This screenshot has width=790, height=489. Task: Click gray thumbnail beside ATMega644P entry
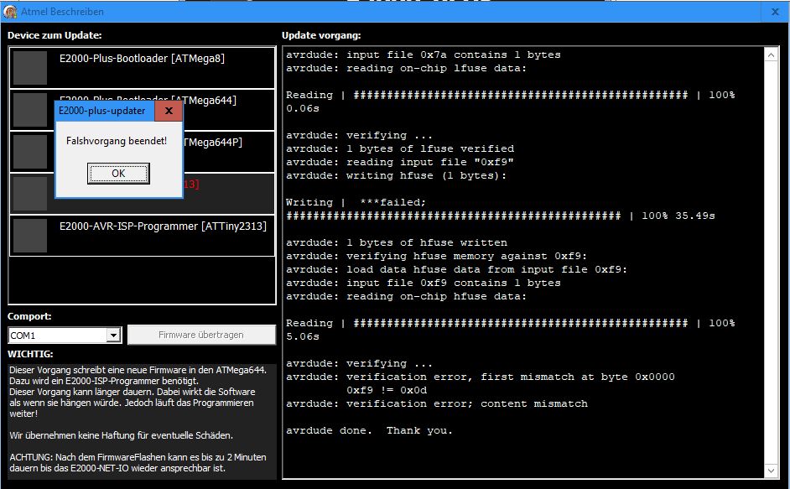pos(29,151)
